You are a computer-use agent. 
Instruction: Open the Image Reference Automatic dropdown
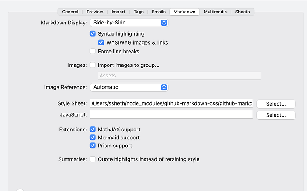[x=129, y=87]
